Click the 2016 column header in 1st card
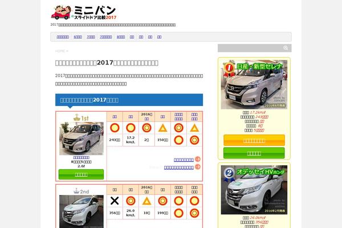Image resolution: width=342 pixels, height=228 pixels. 146,116
